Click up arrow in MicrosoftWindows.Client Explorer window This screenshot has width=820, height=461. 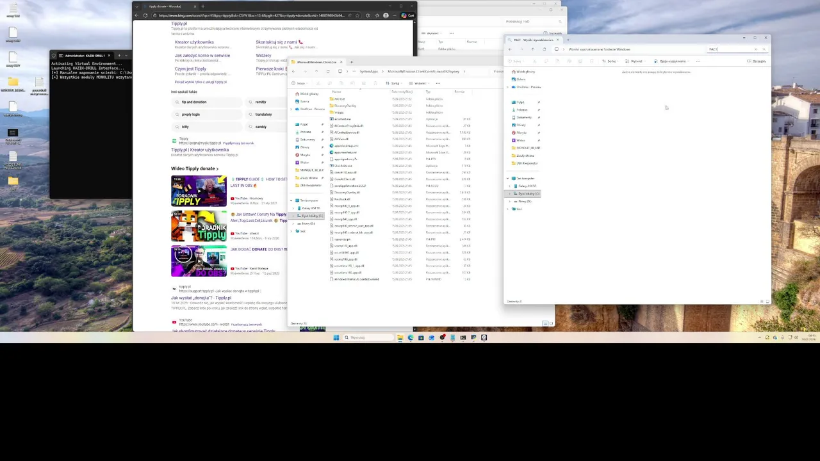coord(316,71)
